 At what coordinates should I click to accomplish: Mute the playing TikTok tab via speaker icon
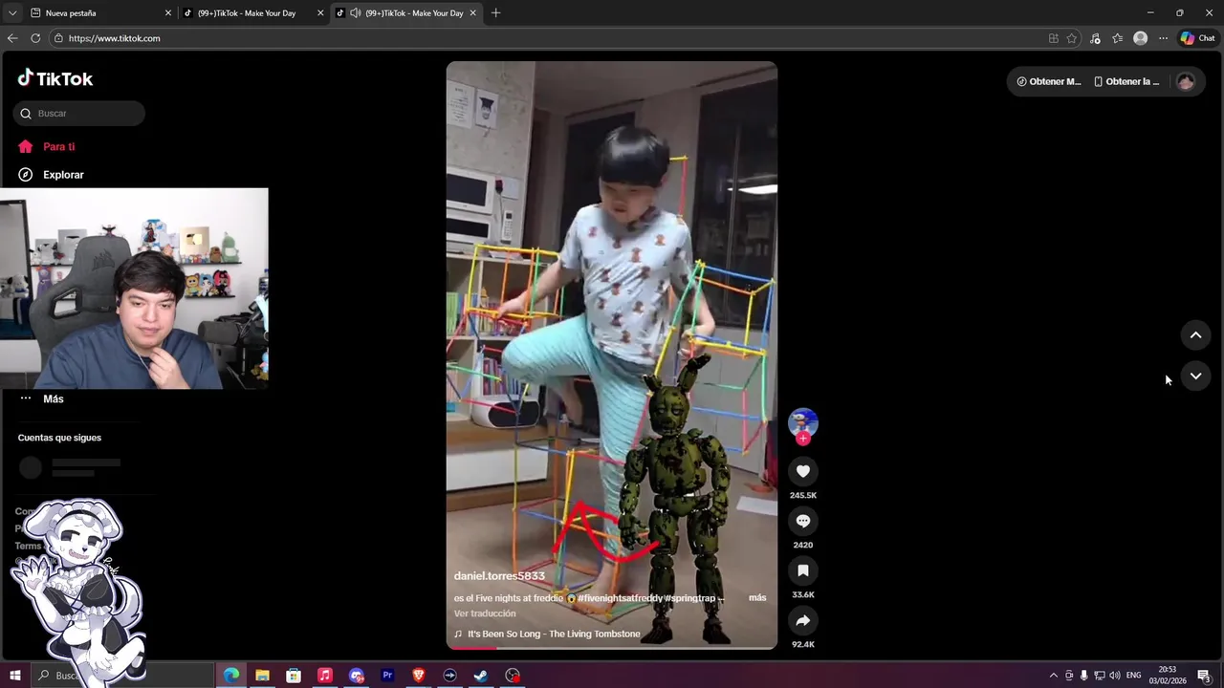[x=356, y=13]
